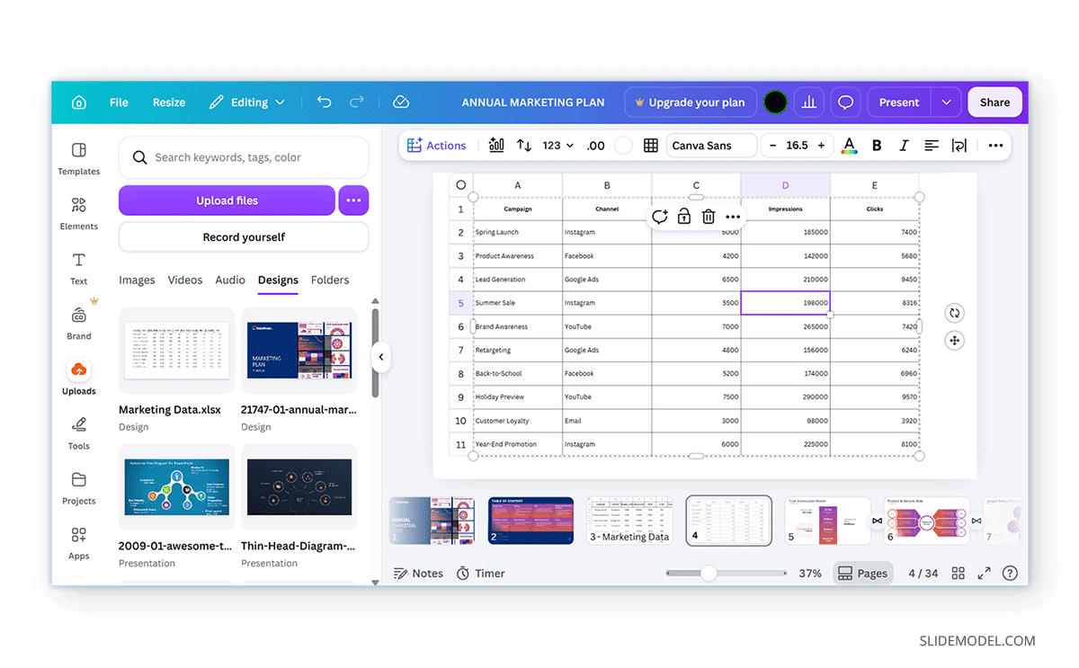Click the Share button
The image size is (1079, 668).
(994, 102)
